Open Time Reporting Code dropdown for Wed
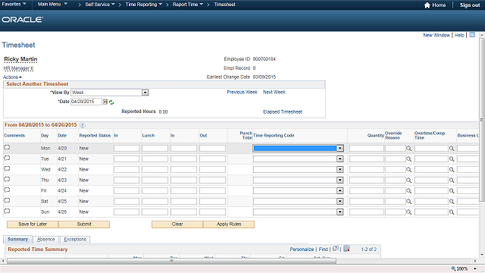The width and height of the screenshot is (485, 273). tap(340, 169)
